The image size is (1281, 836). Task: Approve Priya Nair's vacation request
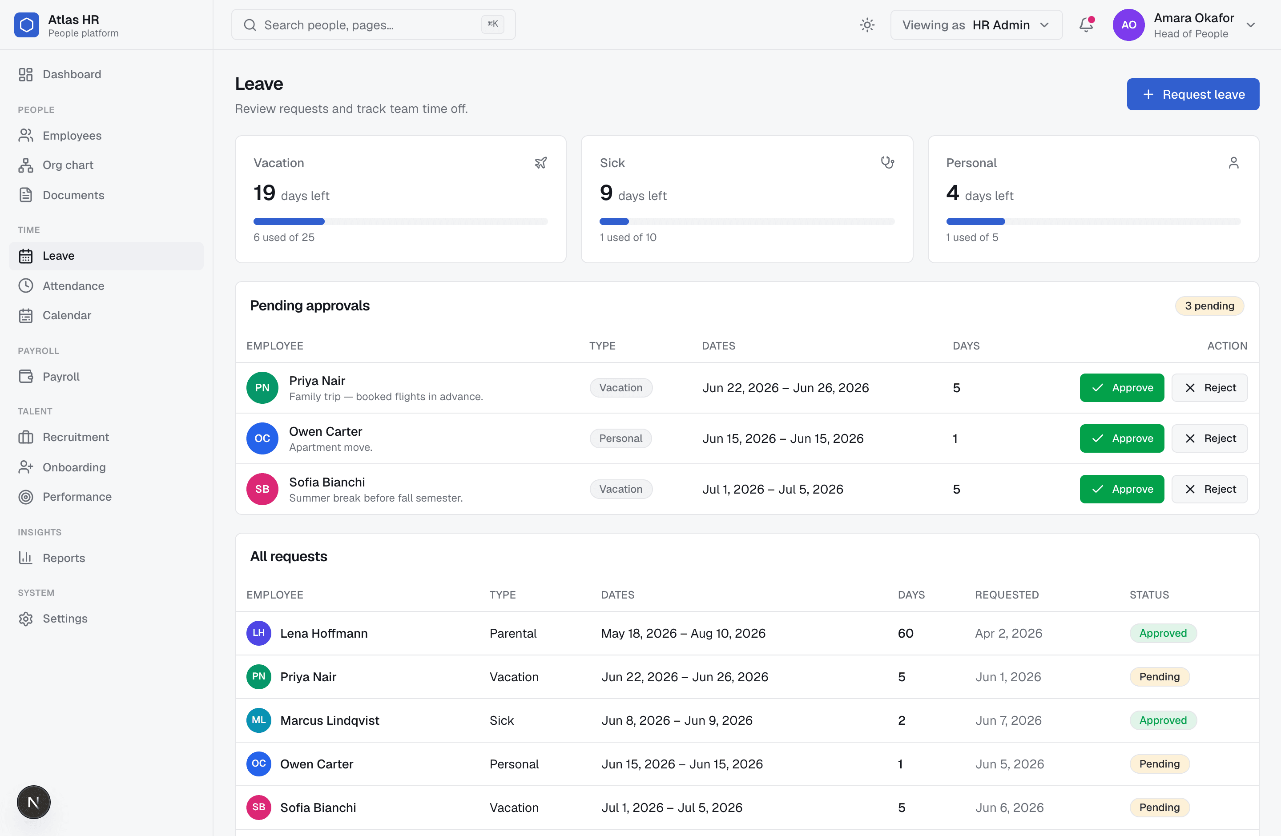click(1122, 388)
